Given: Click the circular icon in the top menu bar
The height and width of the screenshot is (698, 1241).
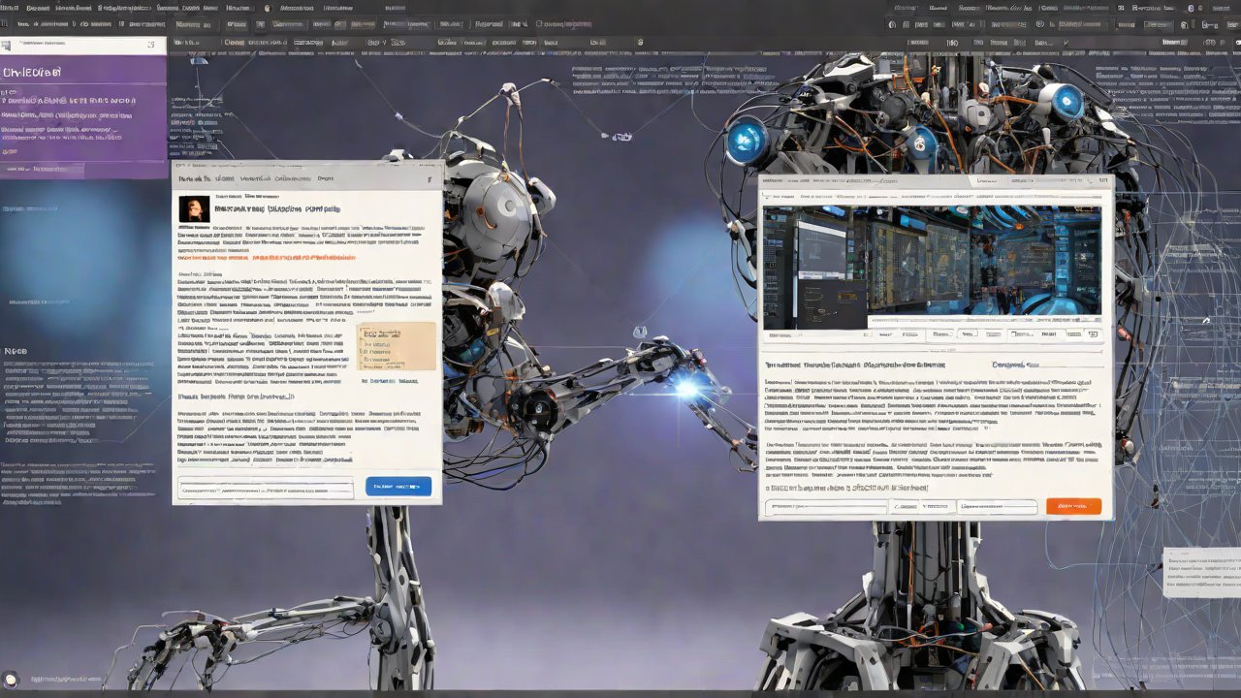Looking at the screenshot, I should tap(268, 8).
